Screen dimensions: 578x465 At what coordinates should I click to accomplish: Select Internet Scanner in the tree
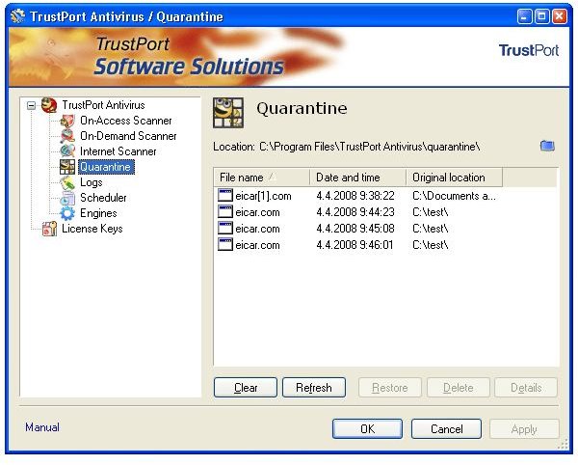118,151
